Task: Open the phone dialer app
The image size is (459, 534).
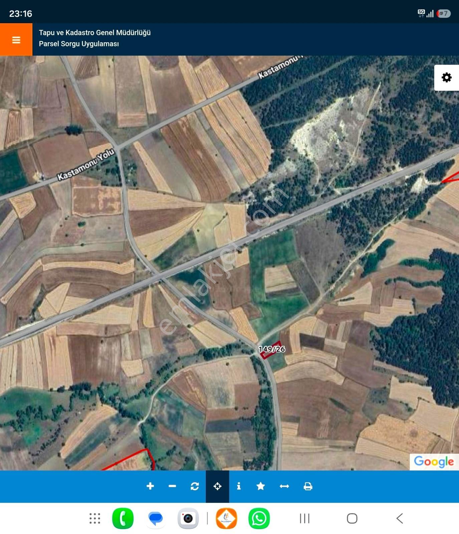Action: point(123,518)
